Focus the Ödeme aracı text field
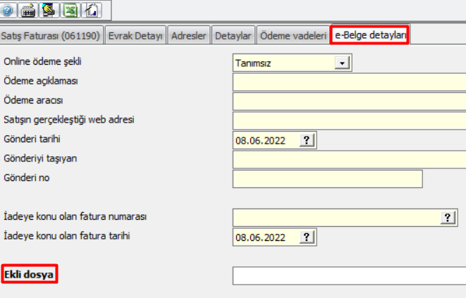The height and width of the screenshot is (298, 466). (x=349, y=101)
